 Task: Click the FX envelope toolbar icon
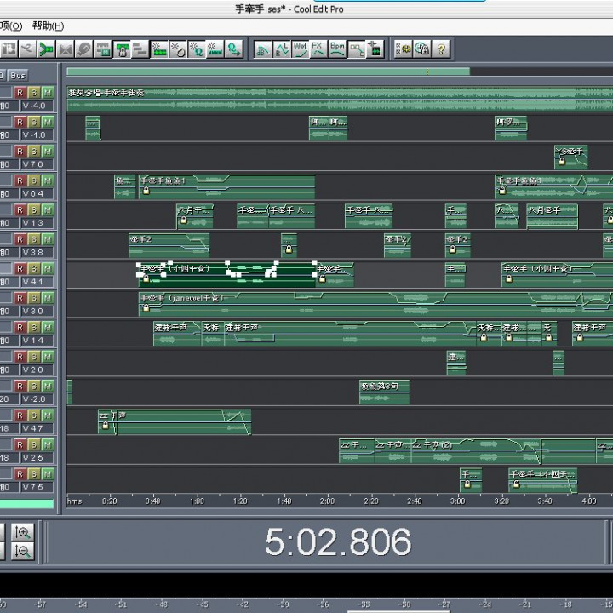[318, 49]
